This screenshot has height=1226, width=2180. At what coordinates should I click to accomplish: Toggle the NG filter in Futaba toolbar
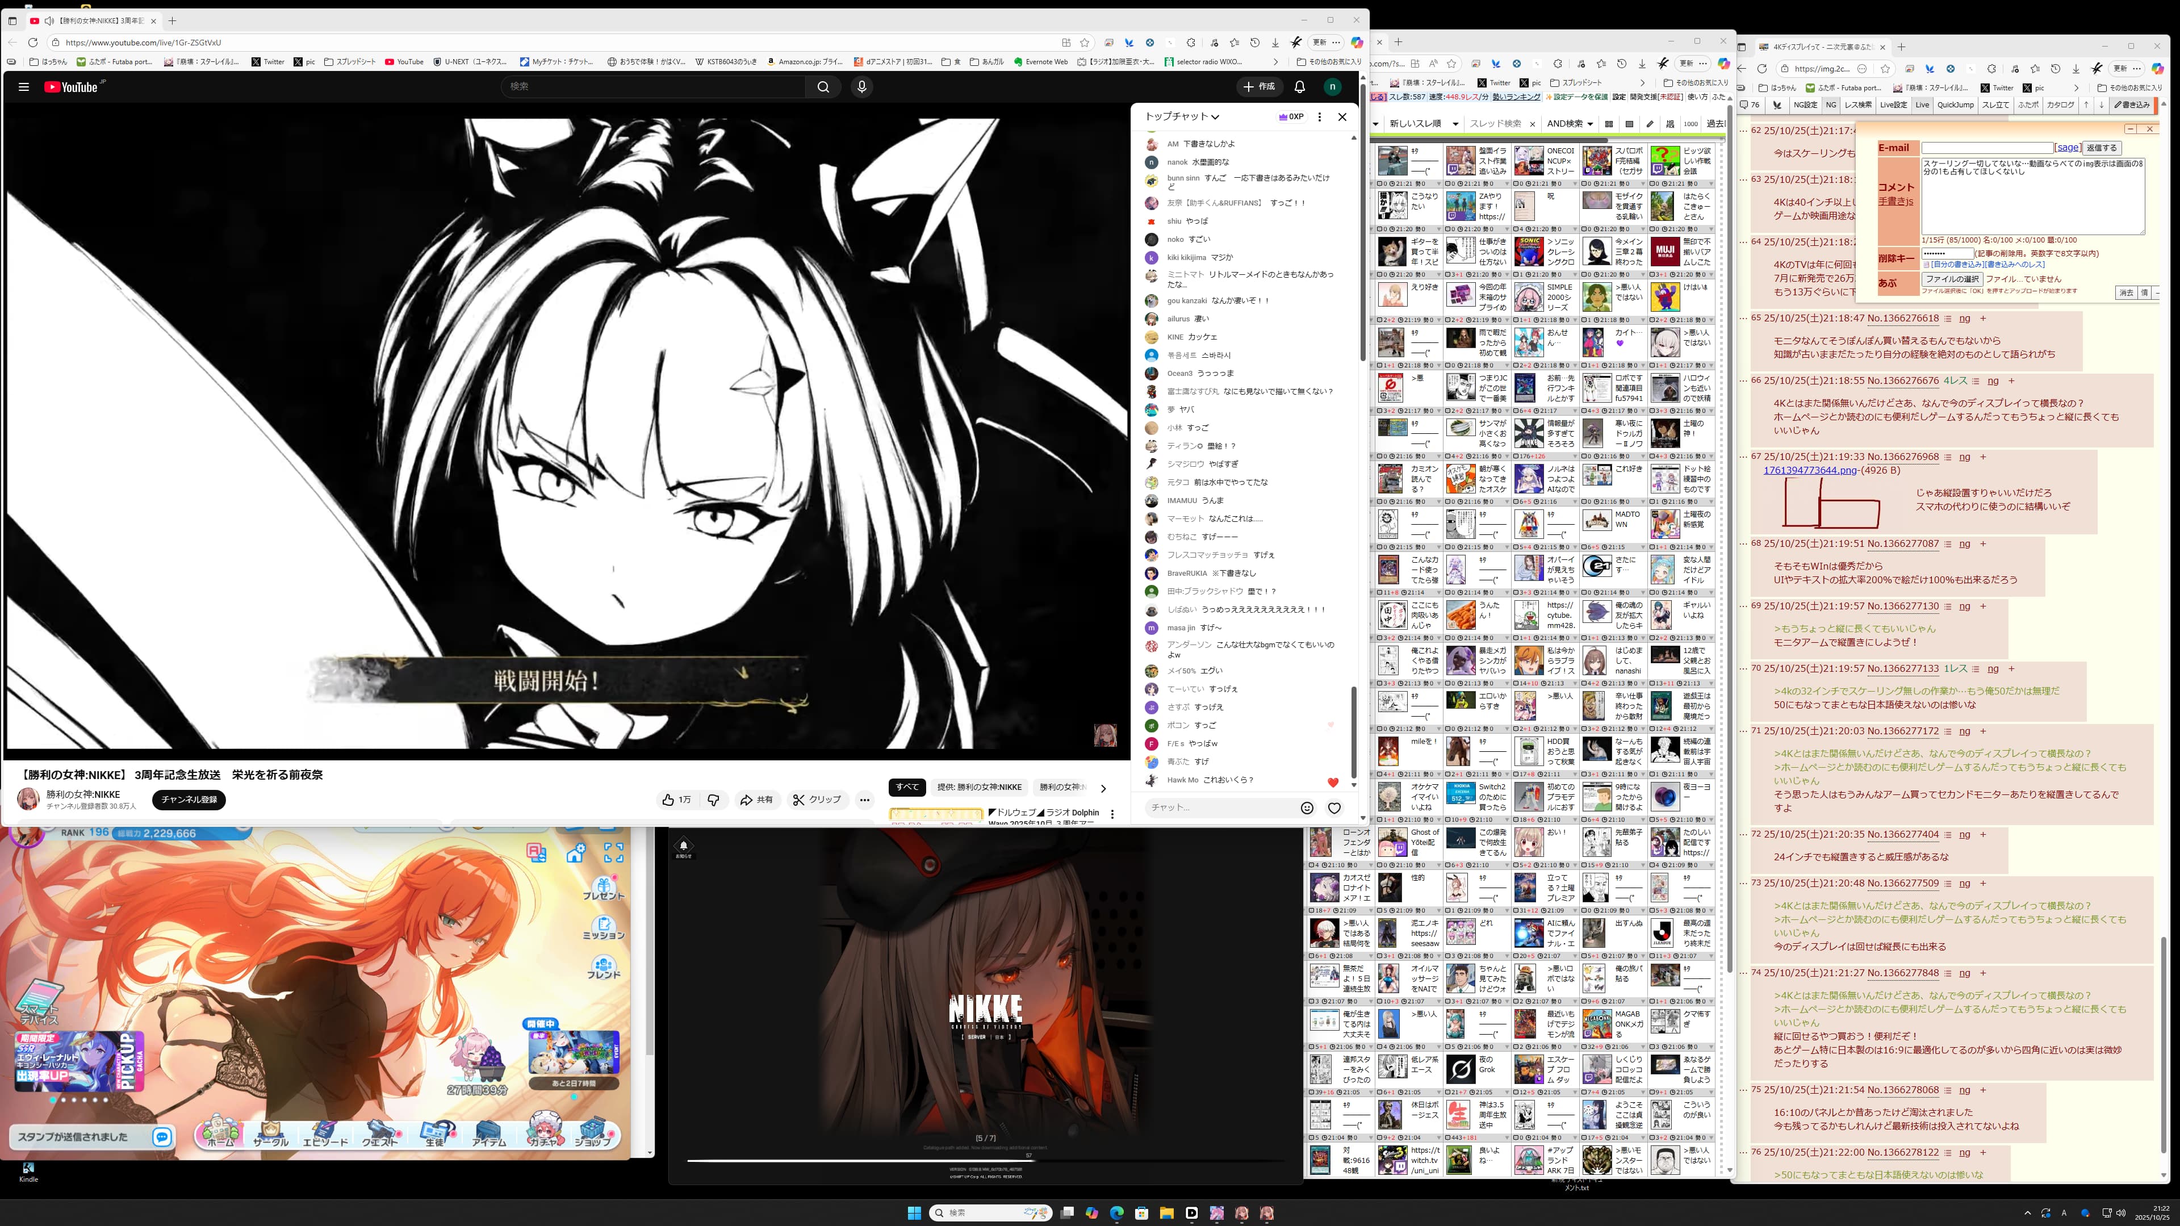pos(1831,105)
